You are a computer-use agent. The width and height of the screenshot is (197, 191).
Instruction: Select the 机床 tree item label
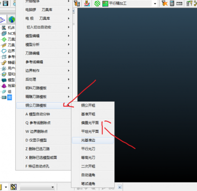(x=11, y=28)
